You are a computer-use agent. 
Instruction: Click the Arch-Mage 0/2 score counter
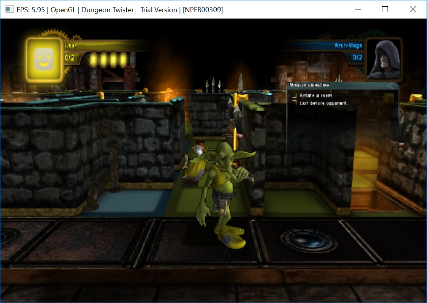coord(357,58)
